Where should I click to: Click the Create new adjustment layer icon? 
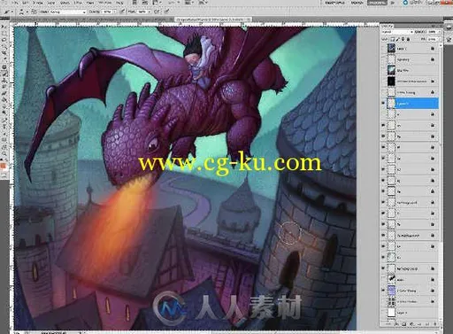(412, 324)
